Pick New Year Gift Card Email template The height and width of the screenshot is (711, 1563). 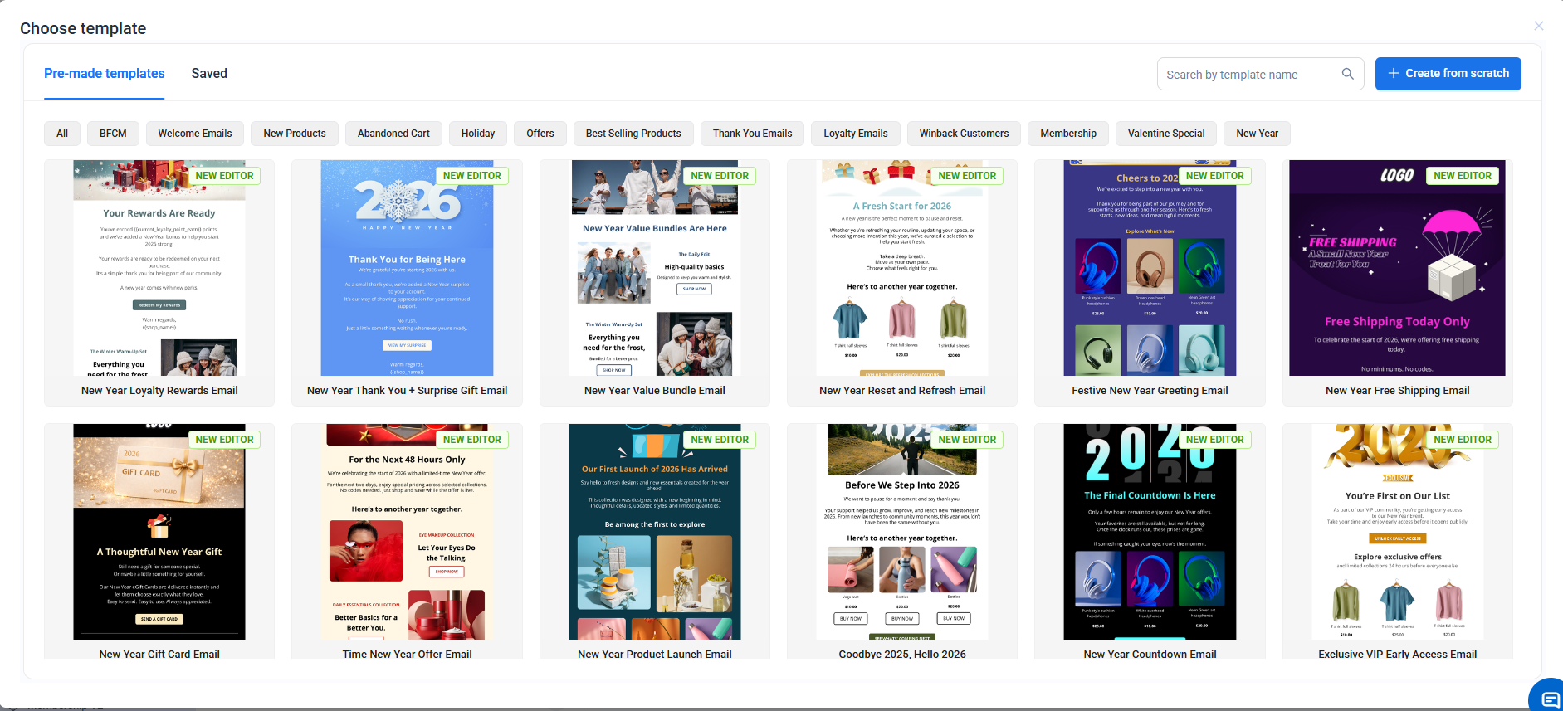click(x=159, y=532)
